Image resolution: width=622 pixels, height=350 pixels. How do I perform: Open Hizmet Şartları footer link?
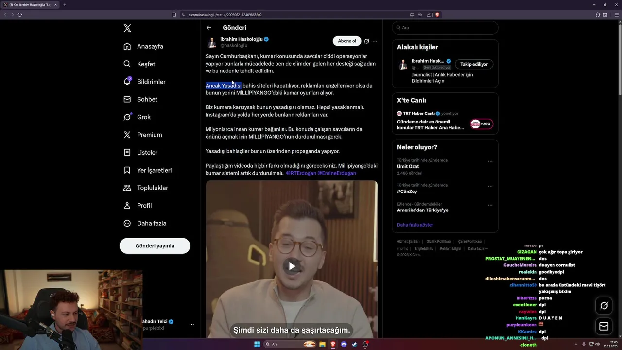click(x=408, y=242)
